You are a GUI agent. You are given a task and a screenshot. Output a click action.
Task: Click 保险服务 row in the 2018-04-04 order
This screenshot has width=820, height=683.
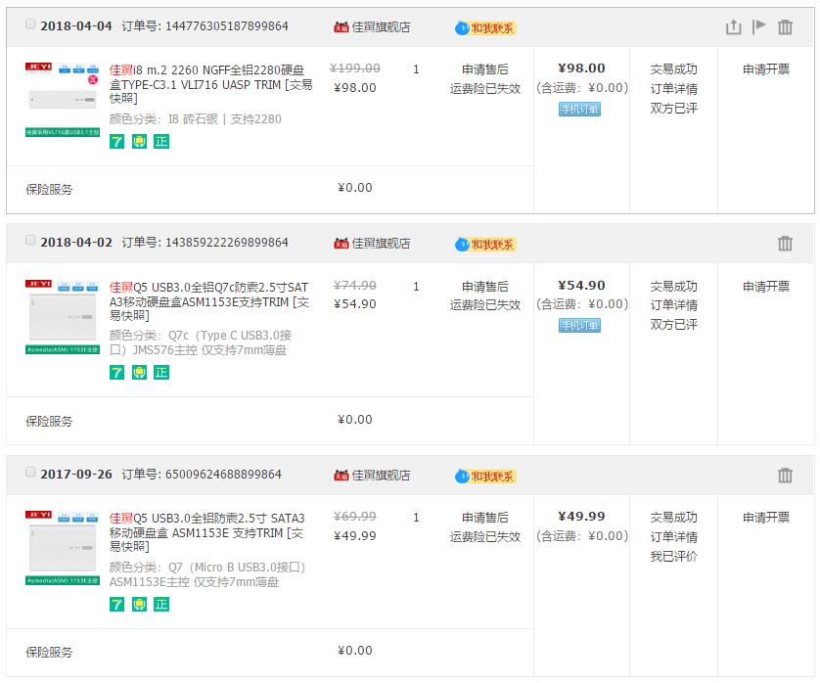(270, 189)
